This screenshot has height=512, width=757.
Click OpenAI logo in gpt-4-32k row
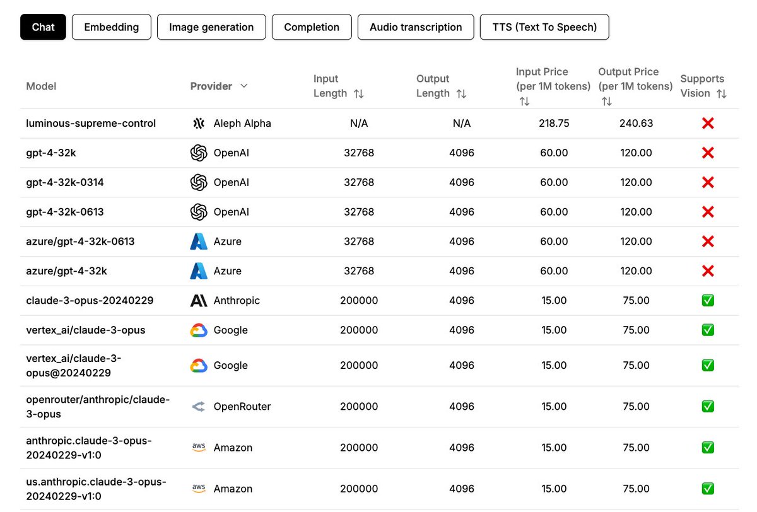point(199,153)
